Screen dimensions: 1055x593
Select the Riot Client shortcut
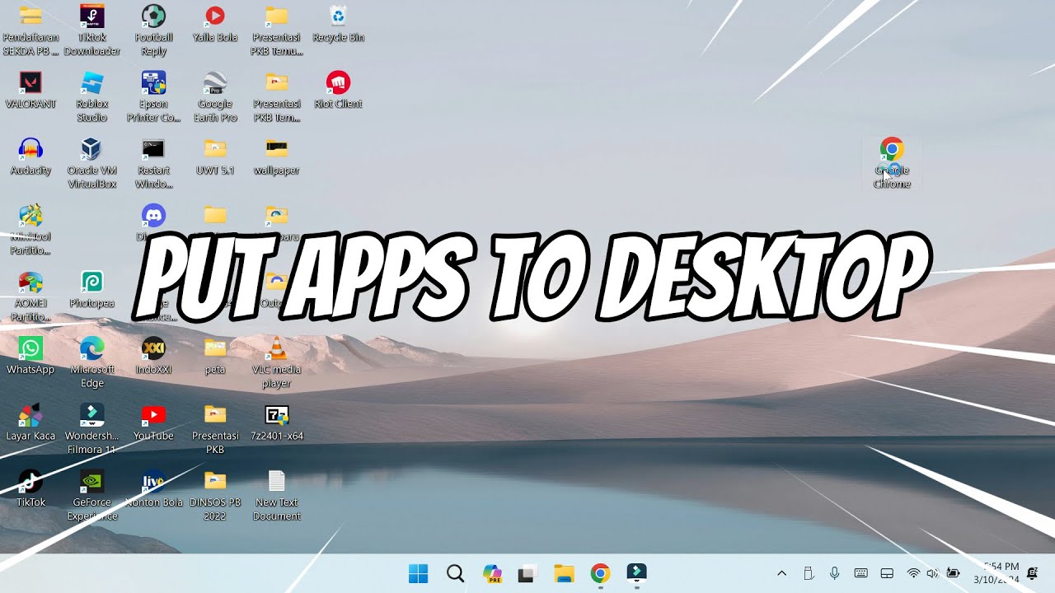pos(338,90)
